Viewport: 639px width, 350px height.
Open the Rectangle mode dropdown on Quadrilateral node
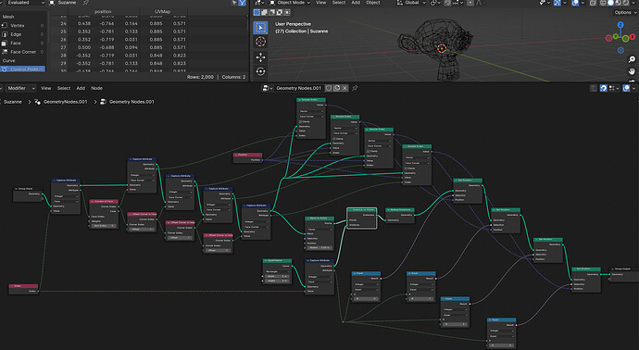point(277,271)
